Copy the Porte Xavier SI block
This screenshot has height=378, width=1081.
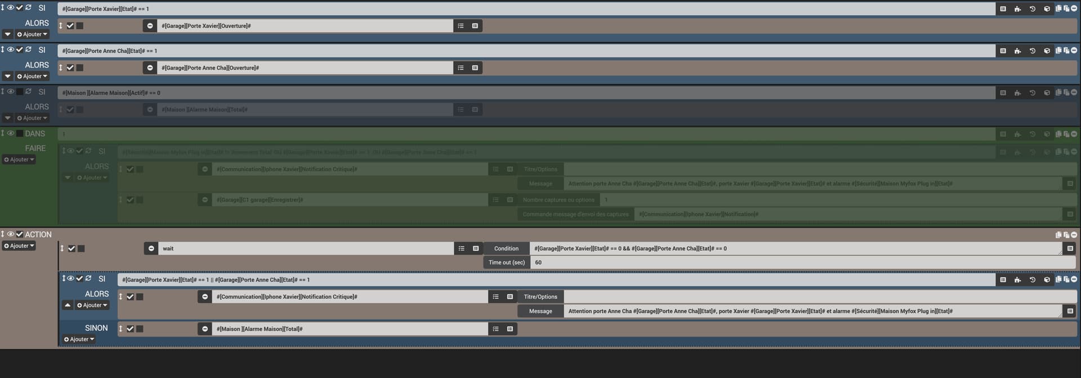pos(1058,8)
